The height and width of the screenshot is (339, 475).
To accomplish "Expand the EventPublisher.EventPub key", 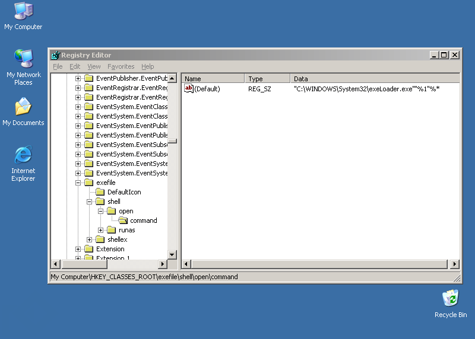I will point(78,78).
